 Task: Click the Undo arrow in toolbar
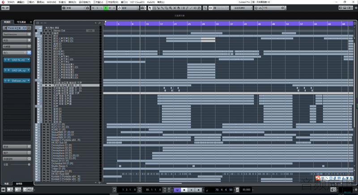pyautogui.click(x=4, y=8)
